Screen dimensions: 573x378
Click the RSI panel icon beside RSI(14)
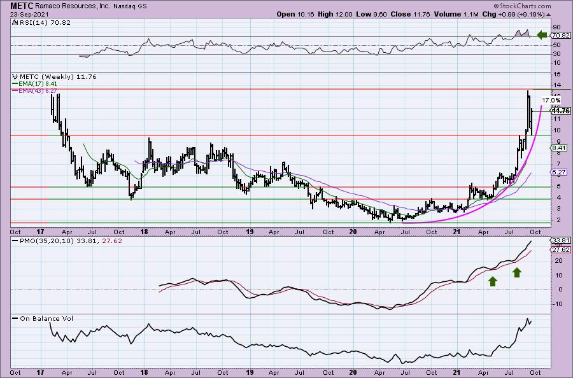[15, 23]
